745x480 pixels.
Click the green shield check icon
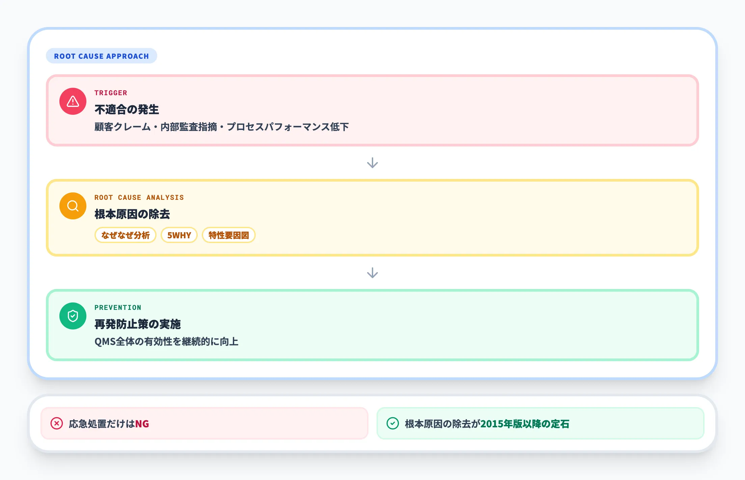[73, 316]
